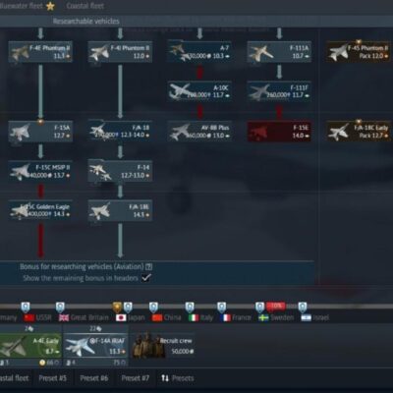Choose the France flag icon
This screenshot has height=393, width=393.
pos(226,317)
